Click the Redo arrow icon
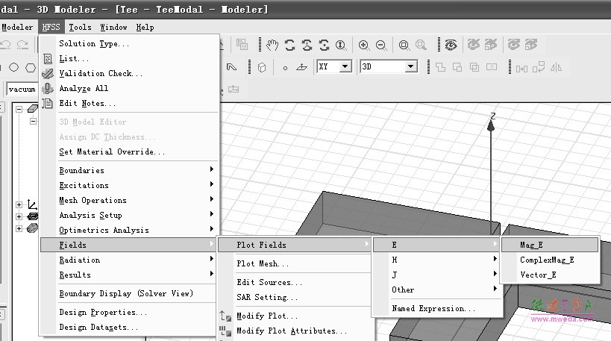The width and height of the screenshot is (611, 341). (x=22, y=45)
